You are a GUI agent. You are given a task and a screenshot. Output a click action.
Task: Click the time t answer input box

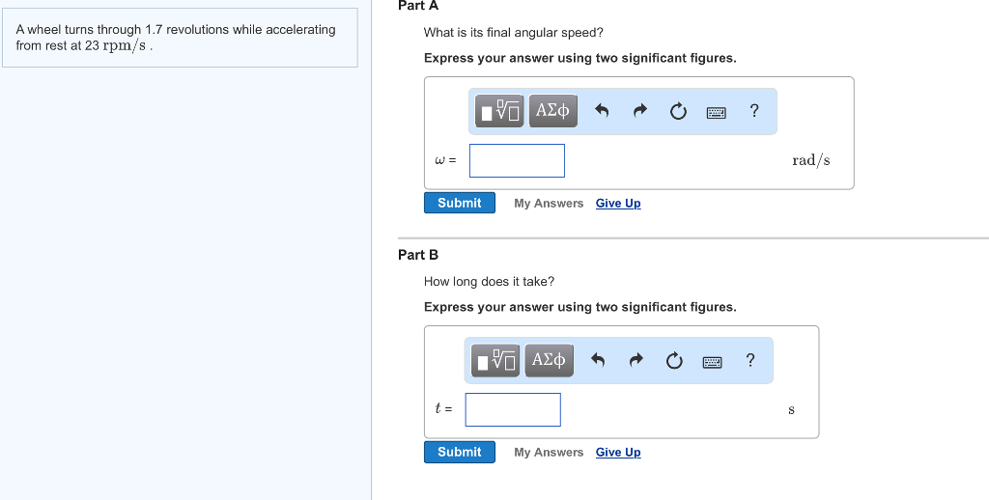pyautogui.click(x=513, y=409)
